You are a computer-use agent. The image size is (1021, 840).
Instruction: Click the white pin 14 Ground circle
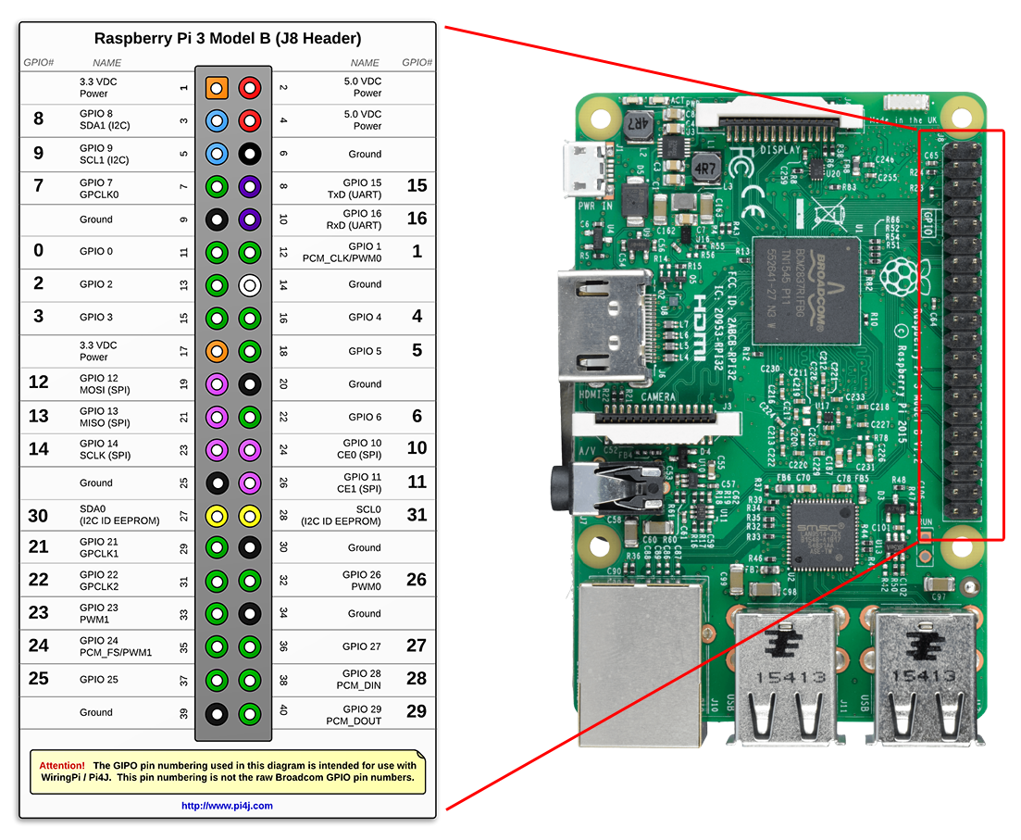coord(249,285)
